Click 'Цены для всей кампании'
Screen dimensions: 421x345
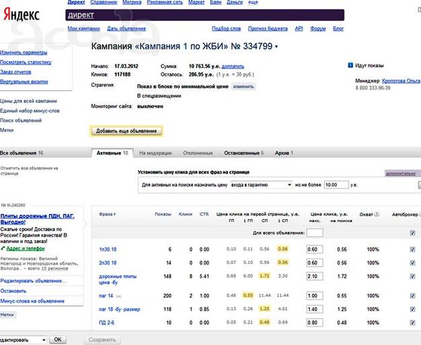pyautogui.click(x=28, y=101)
